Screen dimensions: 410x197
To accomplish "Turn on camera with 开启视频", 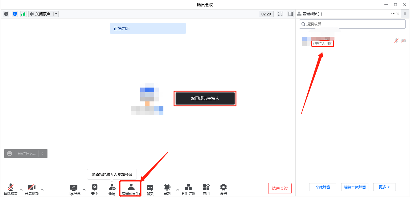I will (x=32, y=189).
